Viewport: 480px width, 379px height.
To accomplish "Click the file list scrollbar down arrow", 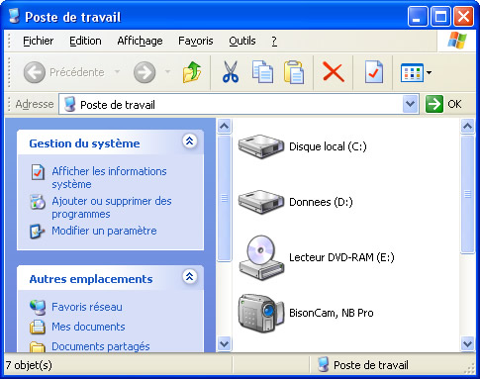I will click(467, 344).
